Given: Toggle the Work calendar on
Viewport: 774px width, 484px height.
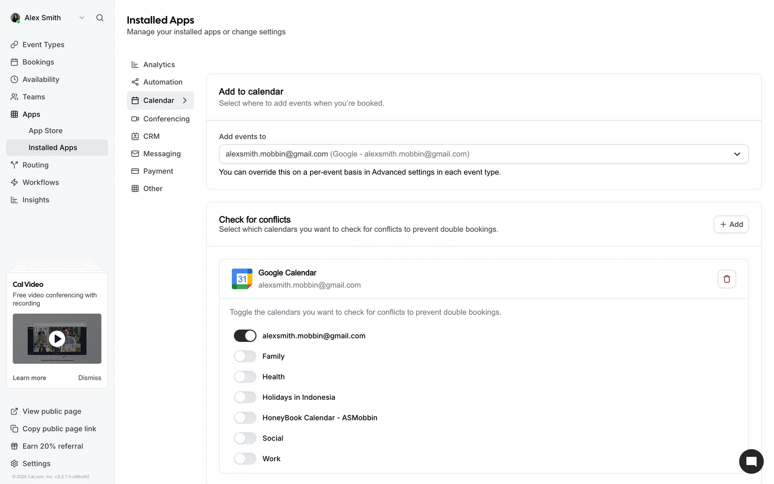Looking at the screenshot, I should click(x=245, y=459).
